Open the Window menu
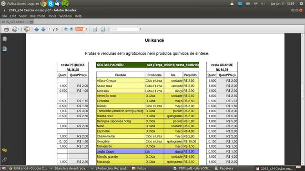Image resolution: width=305 pixels, height=171 pixels. click(65, 16)
